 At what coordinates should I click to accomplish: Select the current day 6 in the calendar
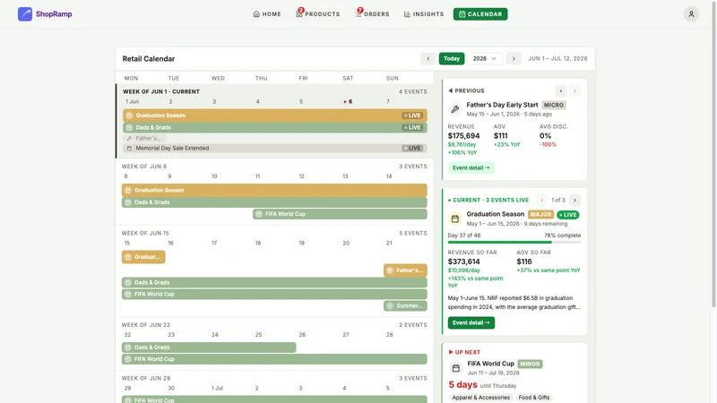coord(350,102)
